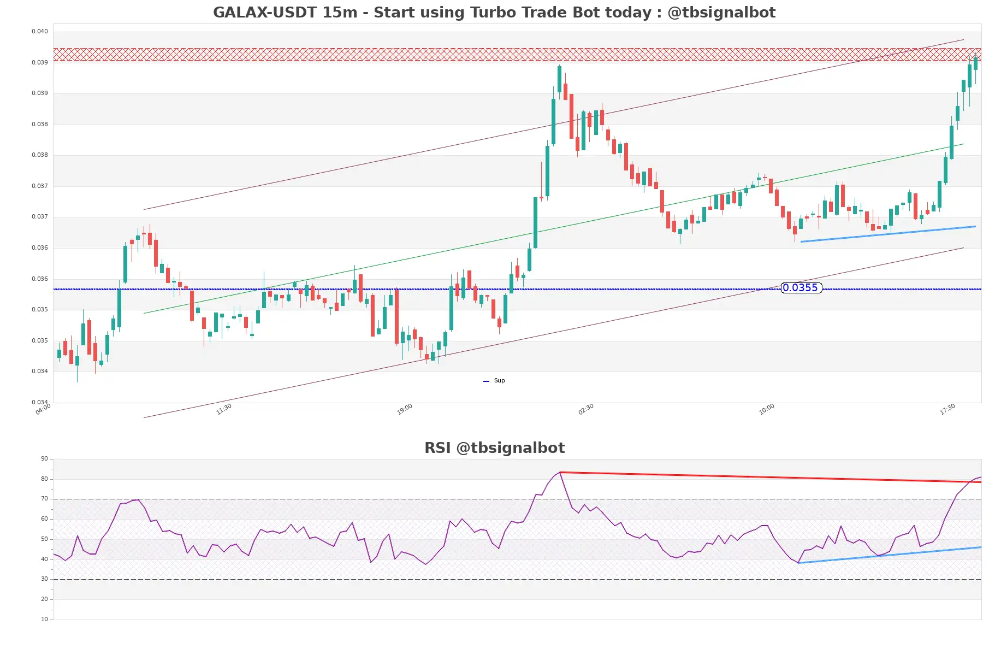The height and width of the screenshot is (660, 989).
Task: Click the GALAX-USDT 15m chart title
Action: pyautogui.click(x=494, y=12)
